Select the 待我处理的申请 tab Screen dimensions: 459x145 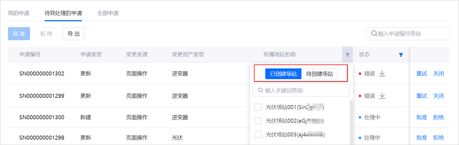63,14
